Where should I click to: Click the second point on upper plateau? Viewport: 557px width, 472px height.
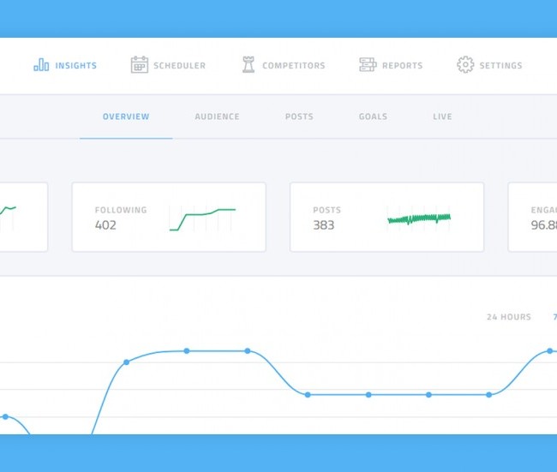[187, 351]
